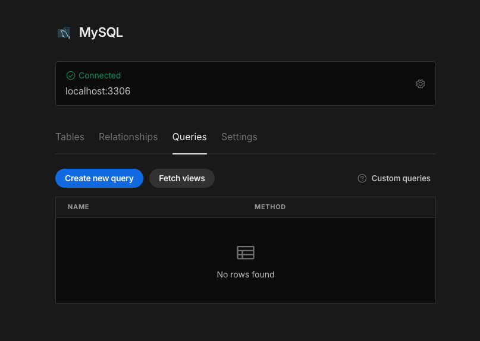Click the MySQL page title
The height and width of the screenshot is (341, 480).
point(101,33)
